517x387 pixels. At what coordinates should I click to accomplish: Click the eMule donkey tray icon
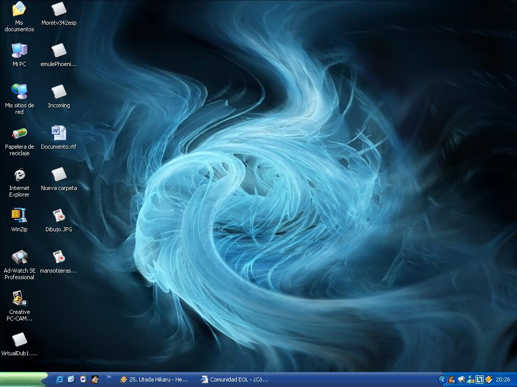[452, 379]
